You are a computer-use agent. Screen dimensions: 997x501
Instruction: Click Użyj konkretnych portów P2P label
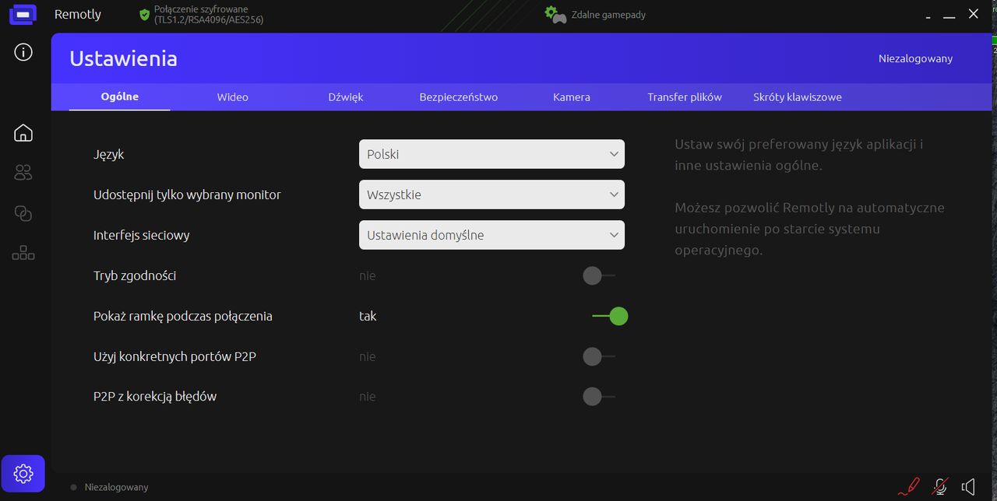pyautogui.click(x=174, y=356)
